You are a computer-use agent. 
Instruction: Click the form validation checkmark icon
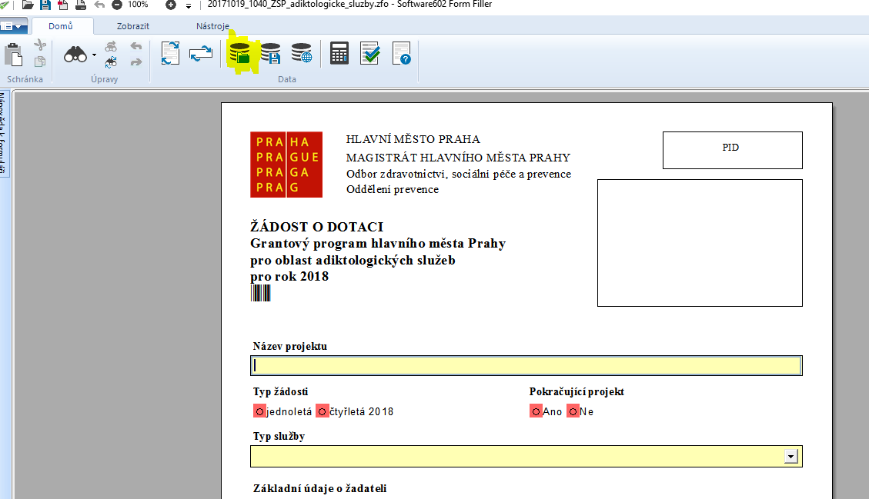coord(370,54)
